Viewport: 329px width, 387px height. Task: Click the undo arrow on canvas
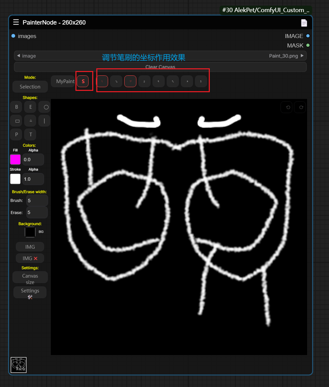tap(288, 107)
